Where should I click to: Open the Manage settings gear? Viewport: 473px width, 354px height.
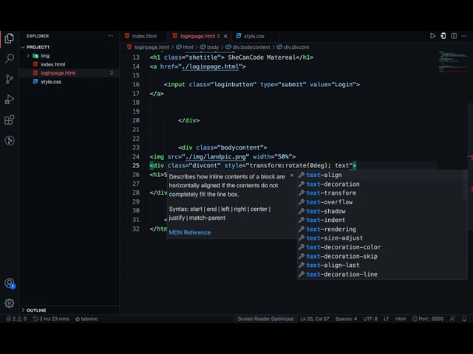point(10,303)
